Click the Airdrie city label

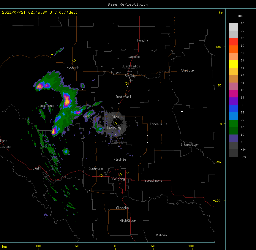click(120, 159)
